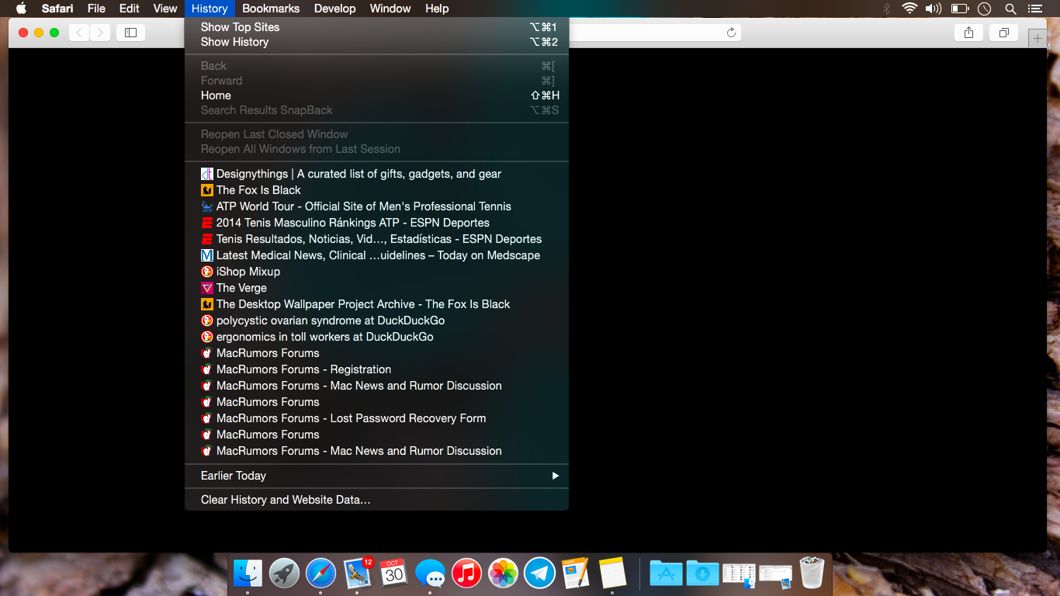Open Calendar showing Oct 30
Viewport: 1060px width, 596px height.
tap(393, 573)
